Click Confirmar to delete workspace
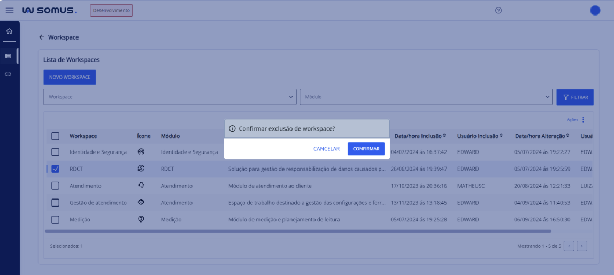Viewport: 614px width, 275px height. pyautogui.click(x=366, y=149)
